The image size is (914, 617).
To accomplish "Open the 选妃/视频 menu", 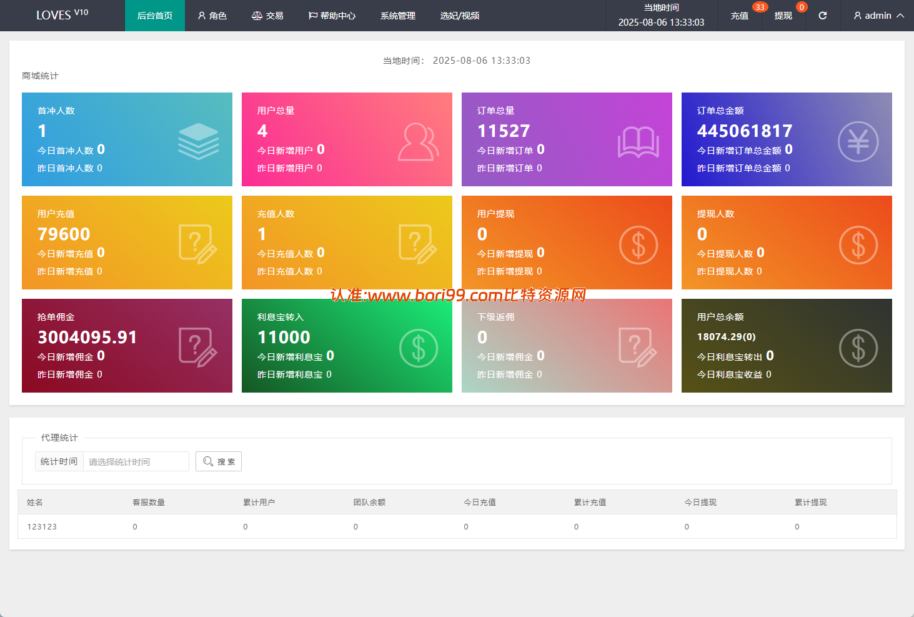I will click(x=460, y=16).
